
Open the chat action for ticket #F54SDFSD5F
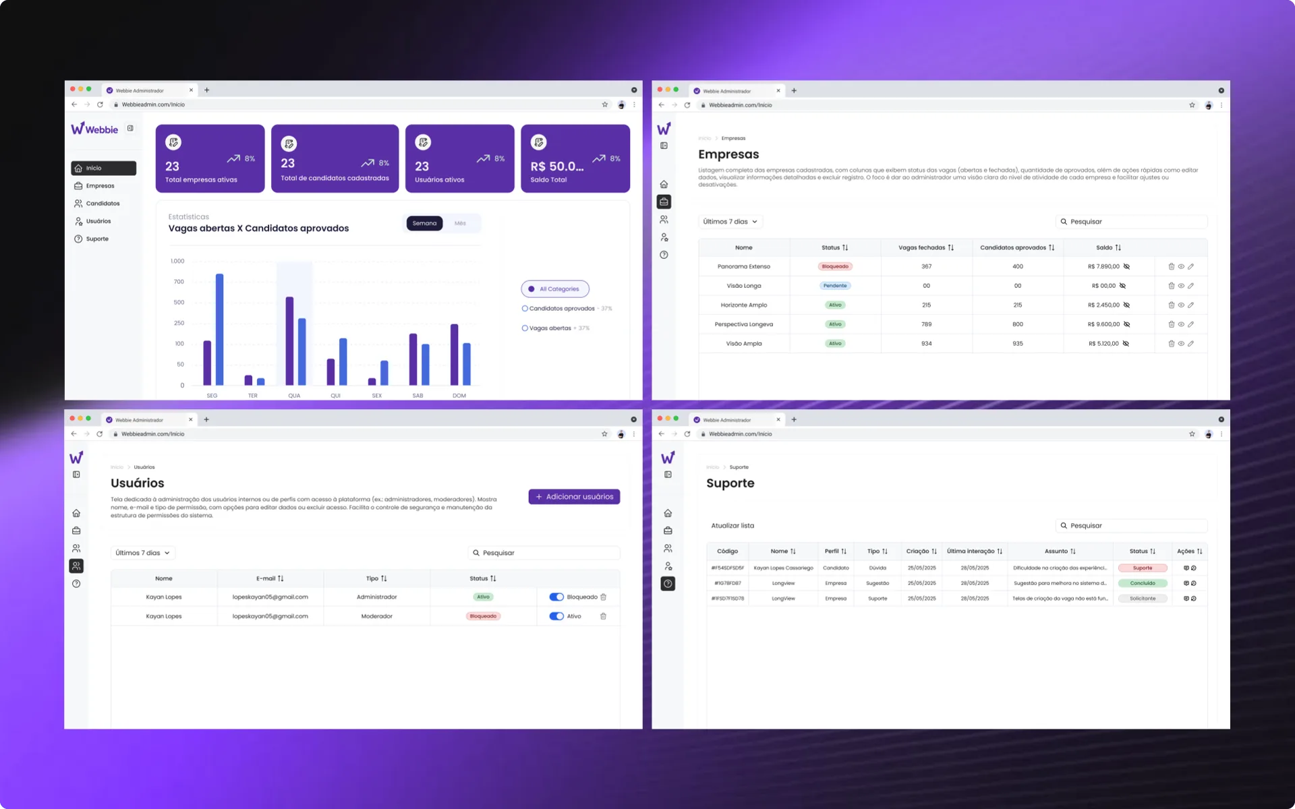point(1186,568)
